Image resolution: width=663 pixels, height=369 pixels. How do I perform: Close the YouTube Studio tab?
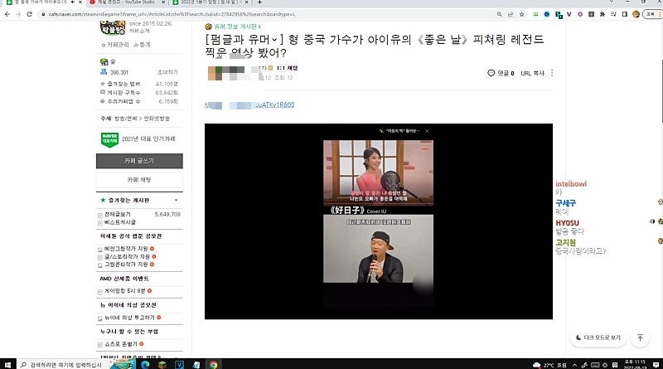(163, 2)
